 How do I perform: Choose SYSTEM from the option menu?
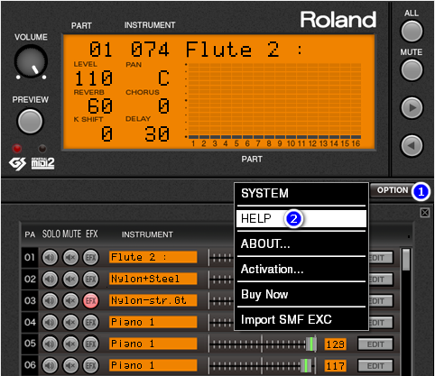coord(301,193)
